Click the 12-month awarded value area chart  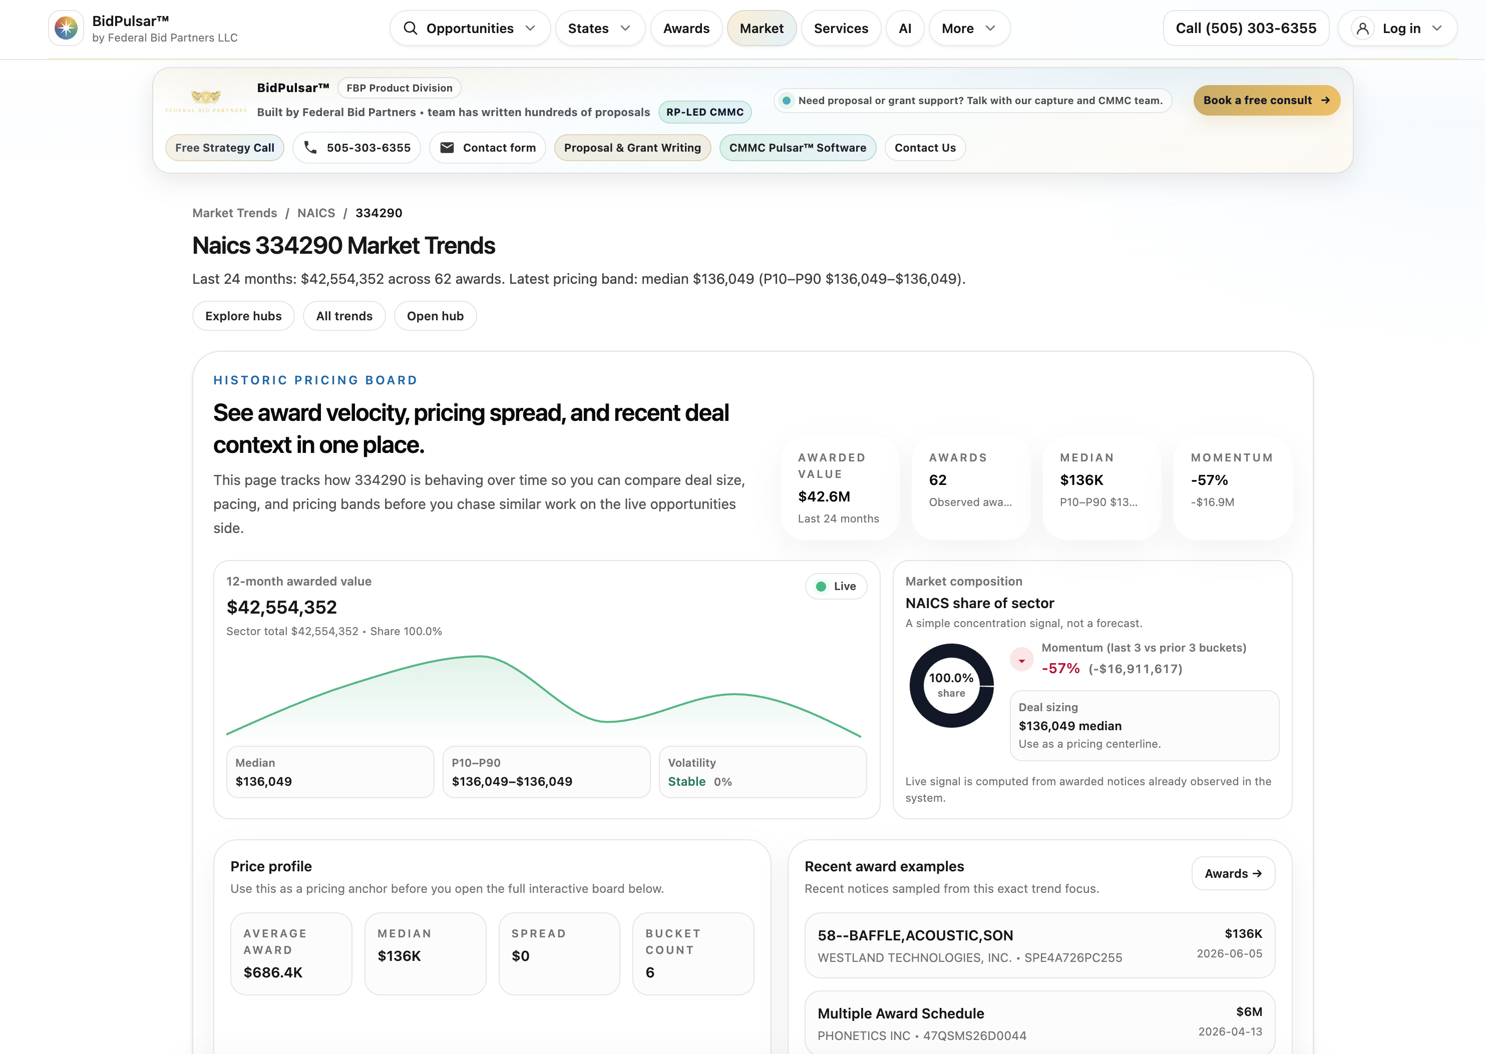pos(544,696)
